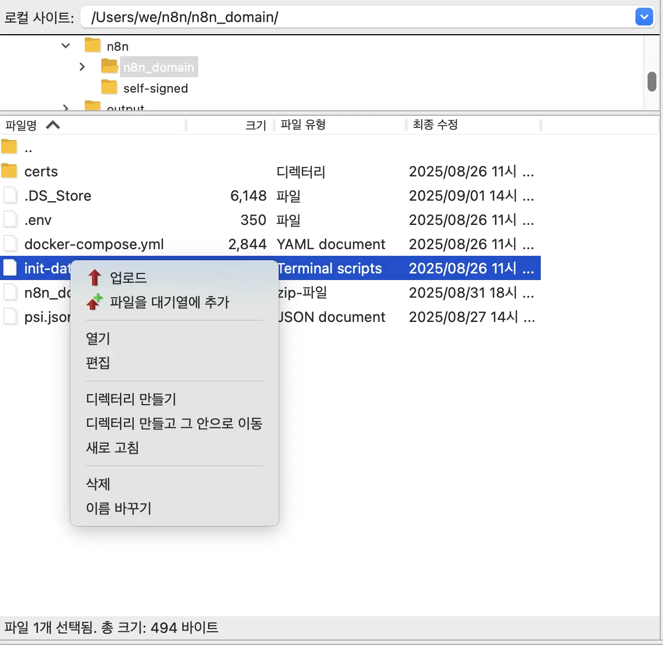Image resolution: width=663 pixels, height=645 pixels.
Task: Click the parent directory '..' folder icon
Action: click(x=9, y=147)
